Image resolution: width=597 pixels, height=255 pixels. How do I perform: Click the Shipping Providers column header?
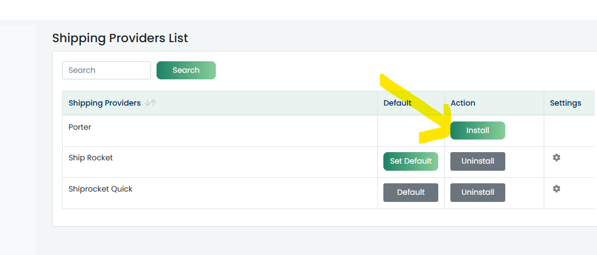(104, 103)
